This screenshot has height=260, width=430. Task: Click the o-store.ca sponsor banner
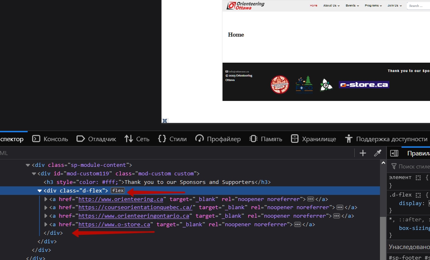click(x=364, y=85)
